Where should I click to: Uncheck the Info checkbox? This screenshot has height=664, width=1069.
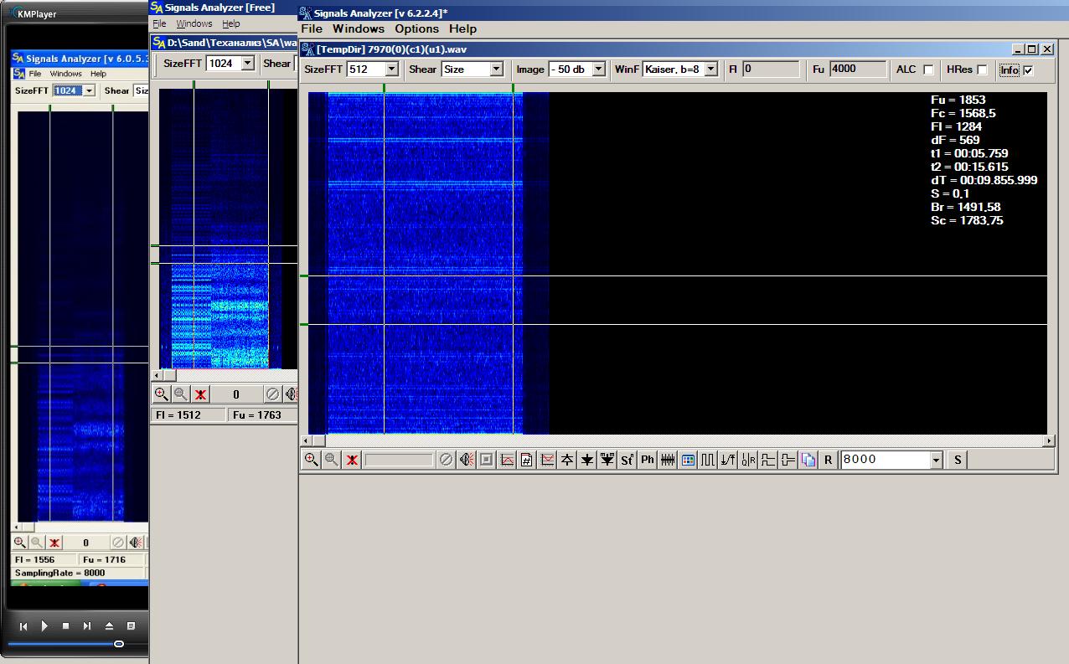(1029, 70)
